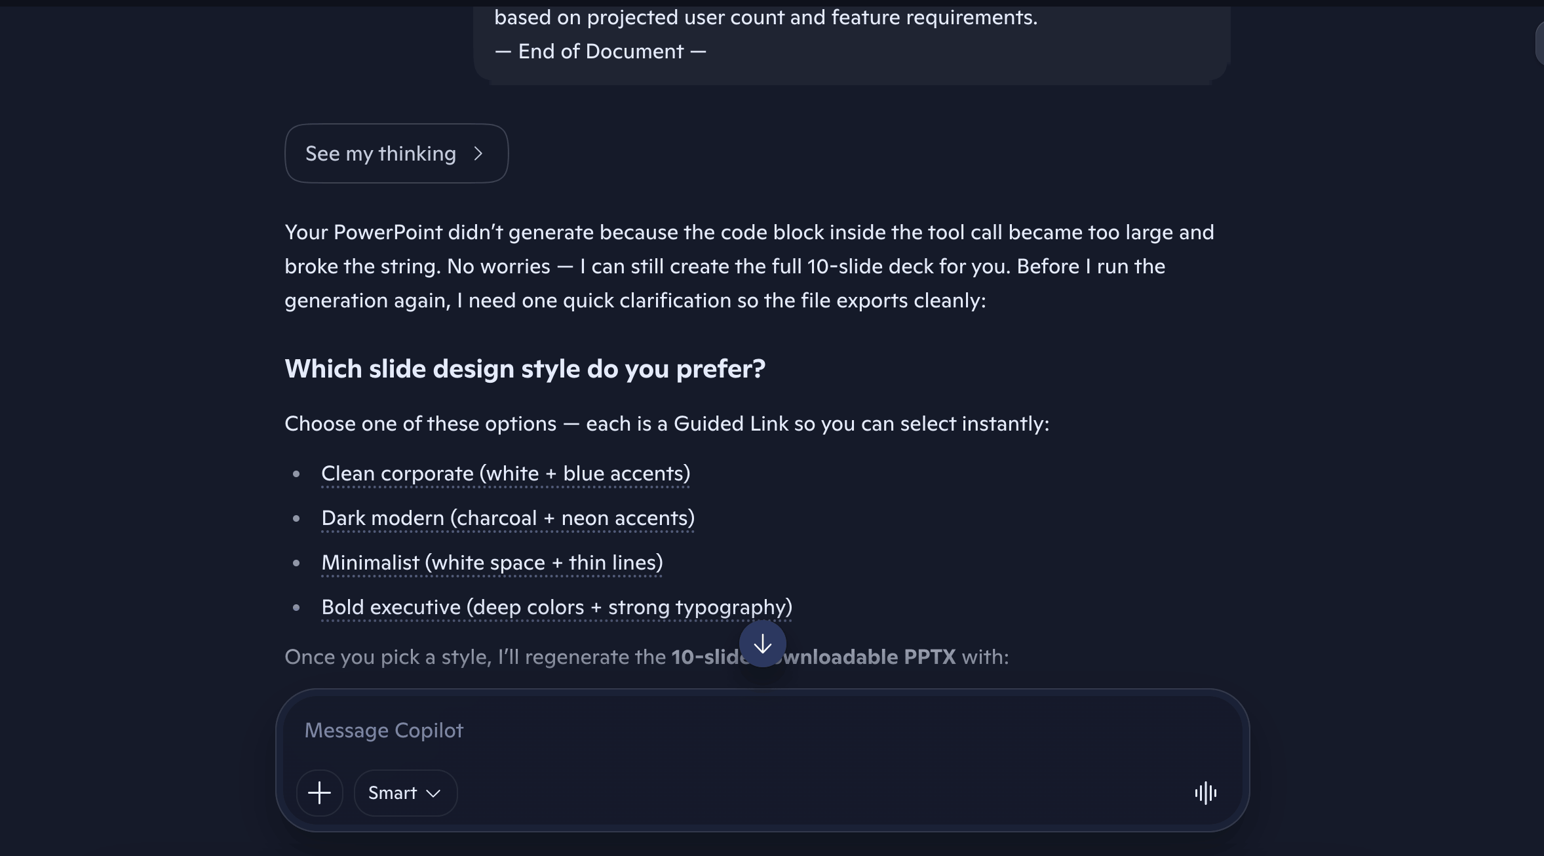Open the plus attachment menu
This screenshot has width=1544, height=856.
320,793
